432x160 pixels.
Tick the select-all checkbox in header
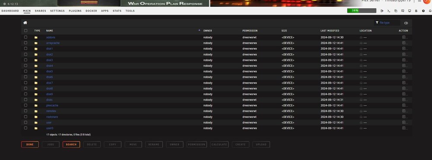tap(25, 31)
